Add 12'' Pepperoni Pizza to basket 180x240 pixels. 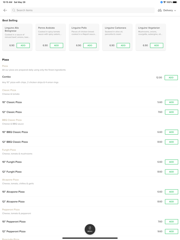171,232
